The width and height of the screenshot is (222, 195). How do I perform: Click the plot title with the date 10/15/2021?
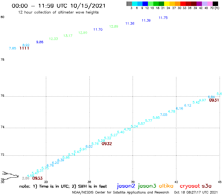pos(58,6)
